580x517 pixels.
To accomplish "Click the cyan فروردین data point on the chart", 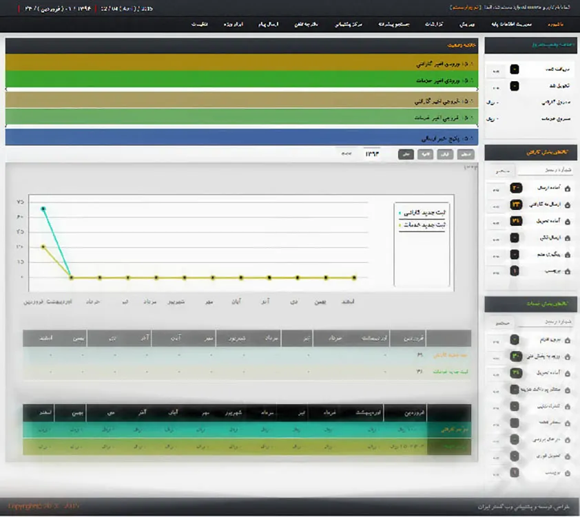I will point(43,209).
